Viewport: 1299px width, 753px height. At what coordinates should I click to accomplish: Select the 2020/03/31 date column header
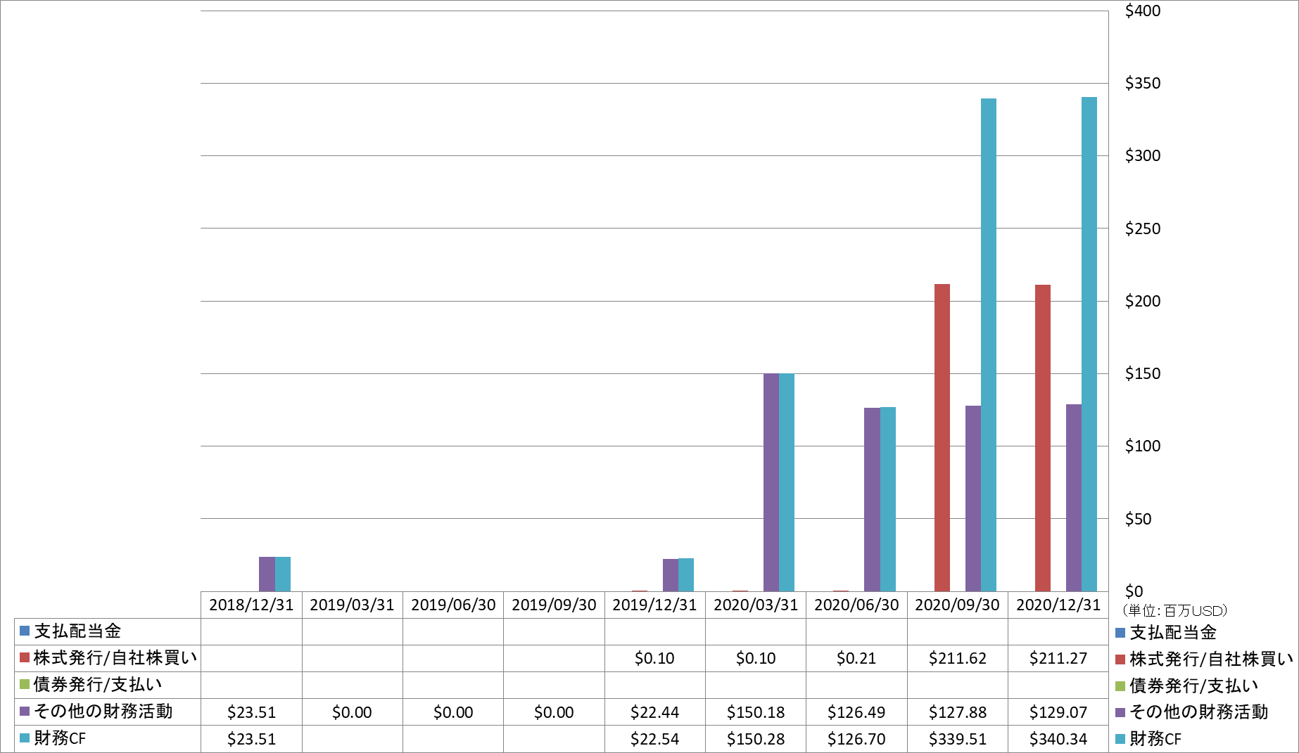pyautogui.click(x=756, y=605)
